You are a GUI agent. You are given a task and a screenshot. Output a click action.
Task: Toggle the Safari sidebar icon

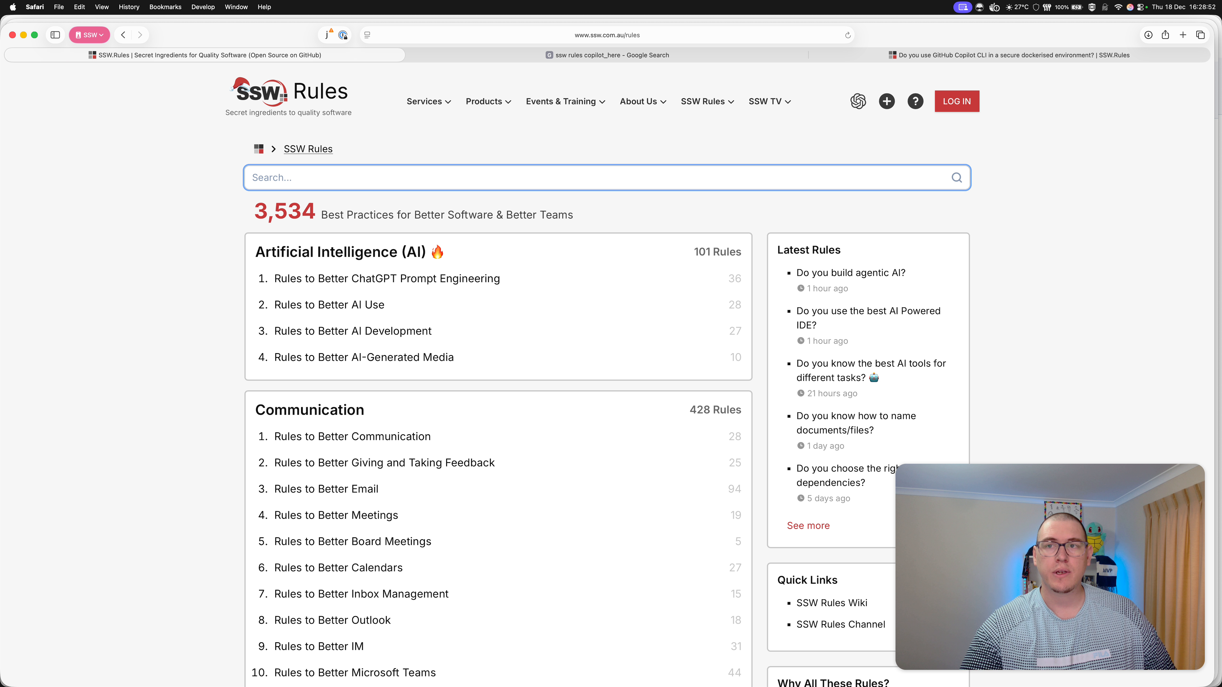[55, 35]
